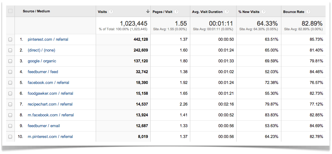Open the (direct) / (none) source link

[41, 50]
